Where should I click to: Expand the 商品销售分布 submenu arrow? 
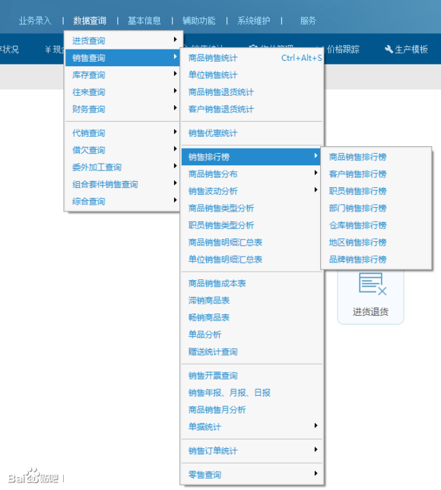pyautogui.click(x=316, y=173)
